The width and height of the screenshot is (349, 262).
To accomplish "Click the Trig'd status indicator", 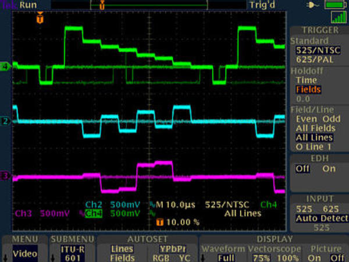I will click(x=262, y=5).
